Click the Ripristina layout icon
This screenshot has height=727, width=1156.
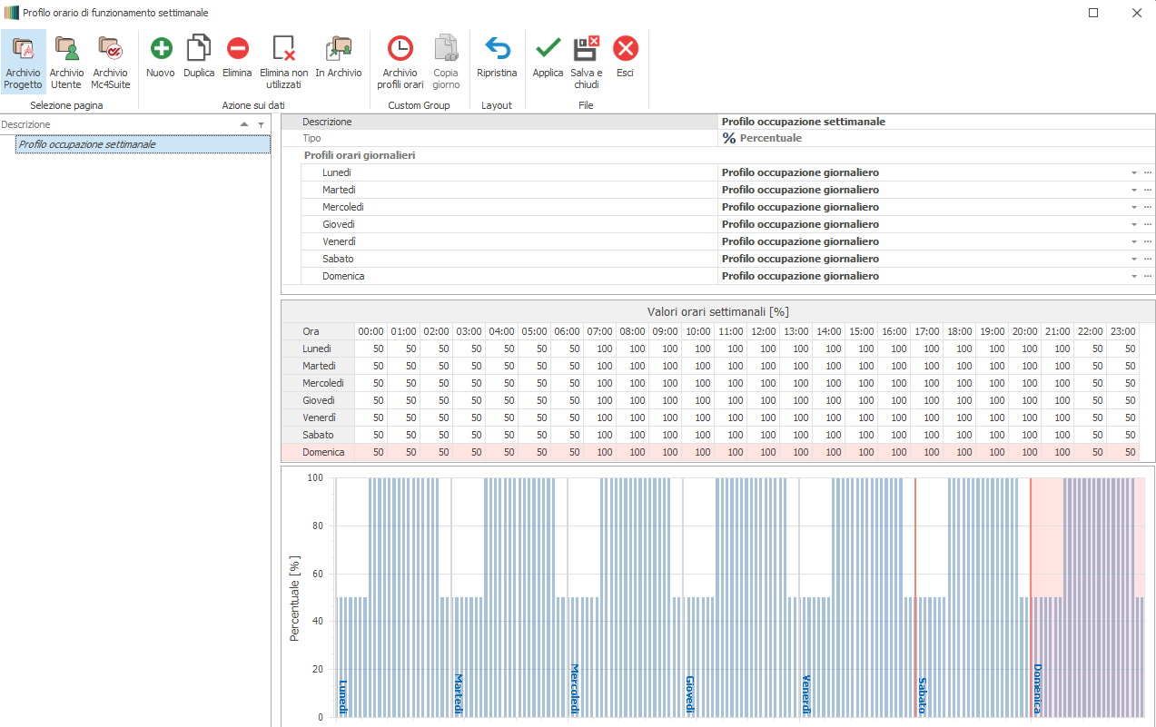[497, 50]
